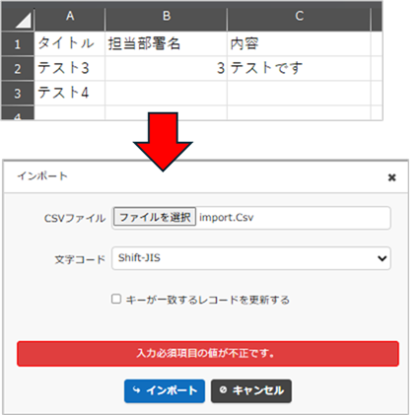The image size is (419, 415).
Task: Click the select-all corner triangle in spreadsheet
Action: click(x=23, y=21)
